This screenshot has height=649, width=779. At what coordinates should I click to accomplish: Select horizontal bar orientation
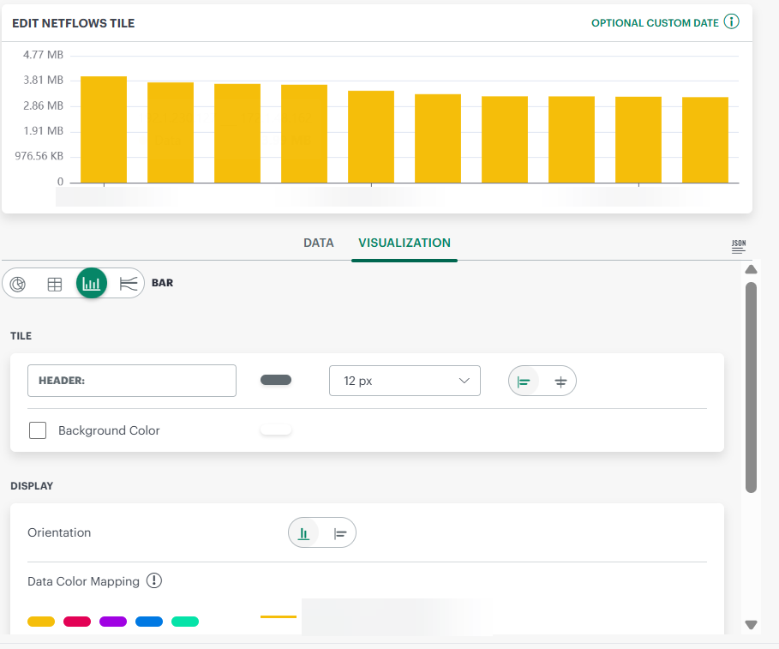click(340, 533)
